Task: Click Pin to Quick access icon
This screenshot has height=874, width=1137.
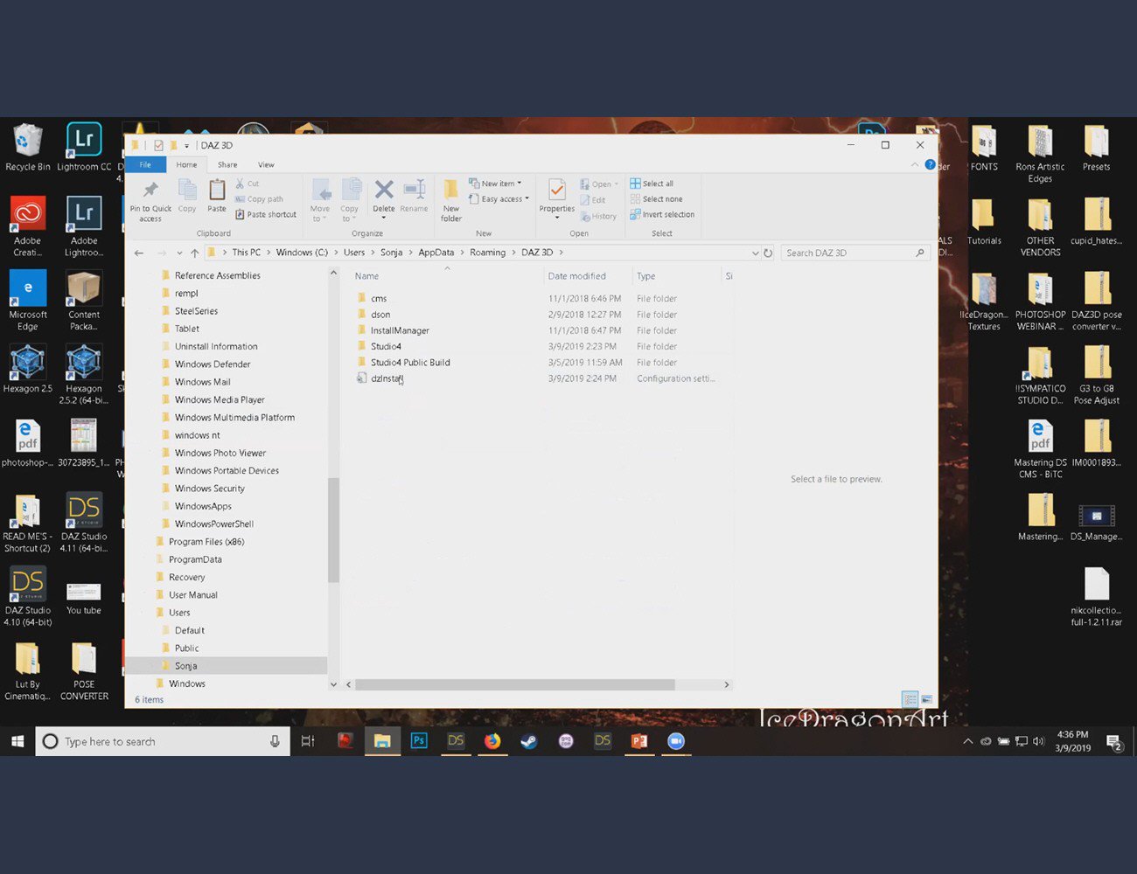Action: 150,191
